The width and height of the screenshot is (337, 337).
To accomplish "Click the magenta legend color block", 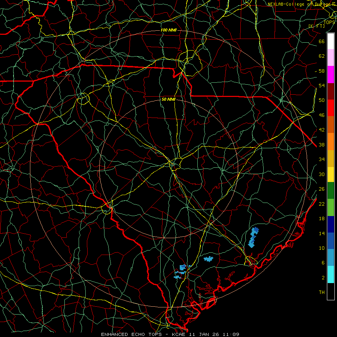I will (x=331, y=75).
